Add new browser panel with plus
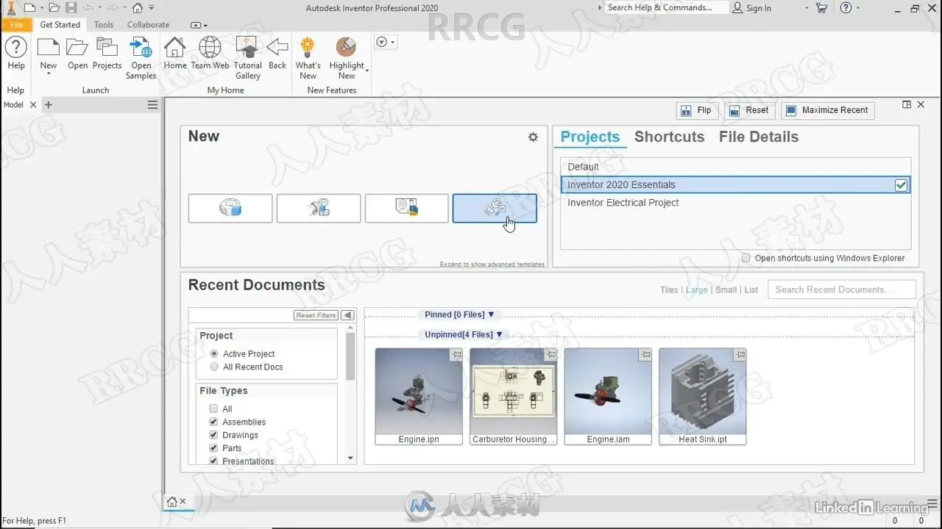942x529 pixels. (x=49, y=105)
